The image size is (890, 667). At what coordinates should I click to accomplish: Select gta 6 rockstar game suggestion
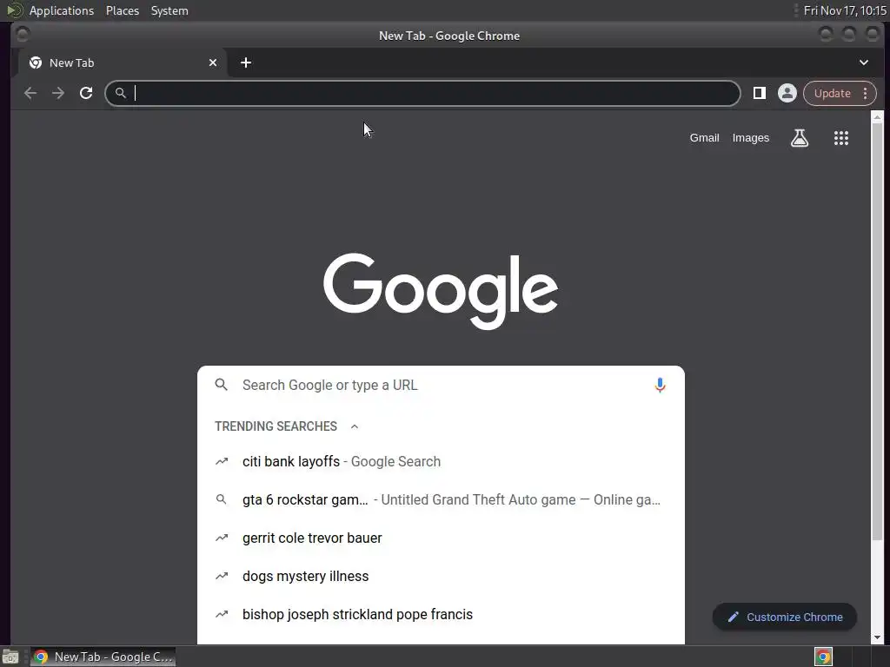tap(441, 499)
